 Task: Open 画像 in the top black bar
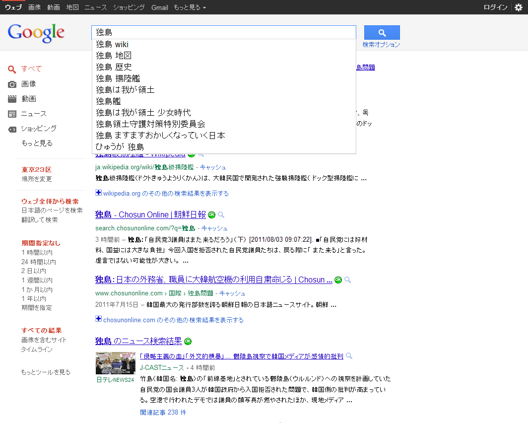[x=34, y=7]
